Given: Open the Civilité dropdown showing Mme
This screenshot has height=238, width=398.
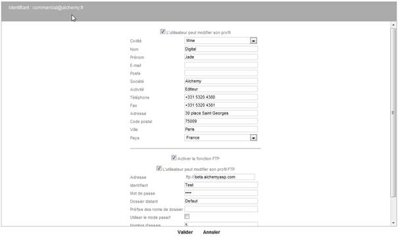Looking at the screenshot, I should (220, 41).
